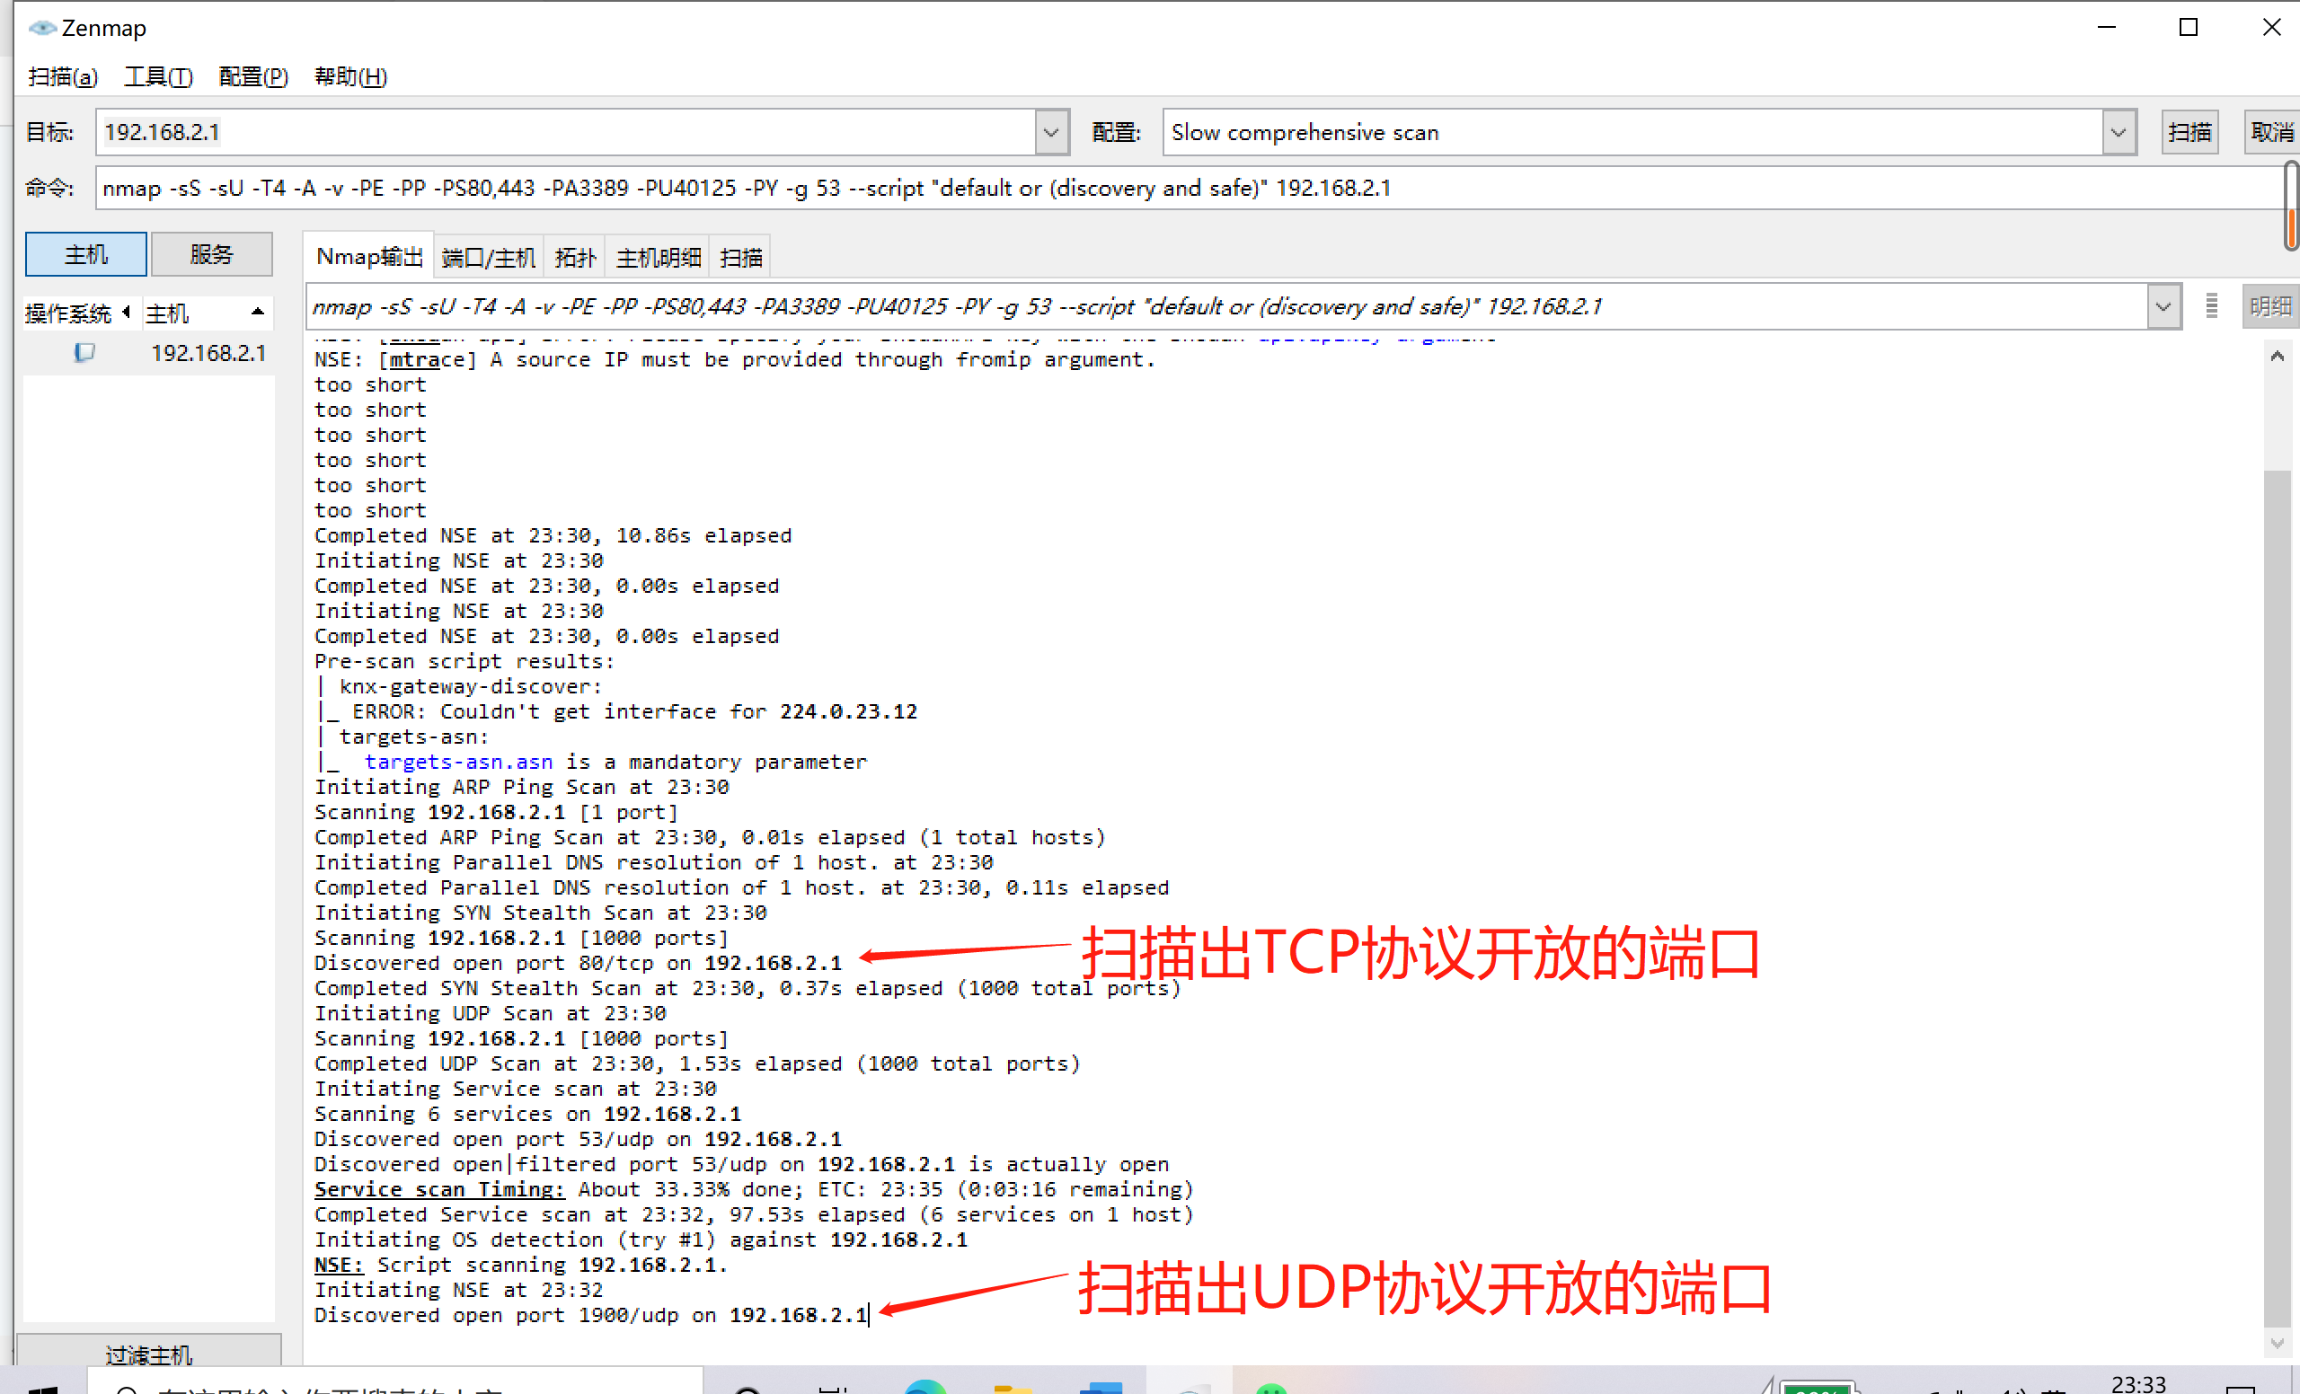2300x1394 pixels.
Task: Click 'Discovered open port 80/tcp on 192.168.2.1' line
Action: pos(578,962)
